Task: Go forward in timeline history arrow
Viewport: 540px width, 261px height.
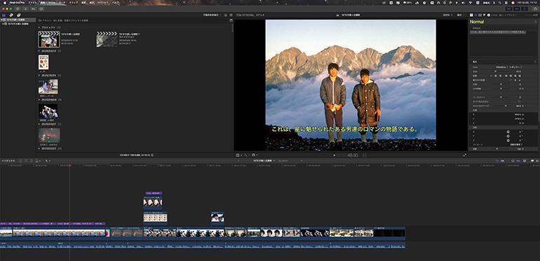Action: pos(302,161)
